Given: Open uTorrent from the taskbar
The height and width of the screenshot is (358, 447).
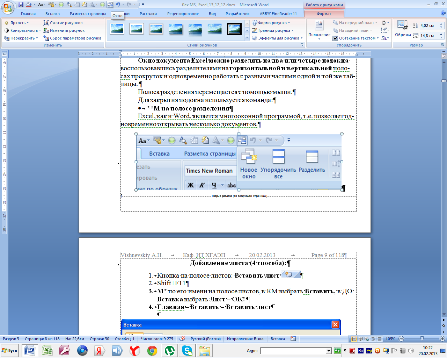Looking at the screenshot, I should [x=170, y=351].
